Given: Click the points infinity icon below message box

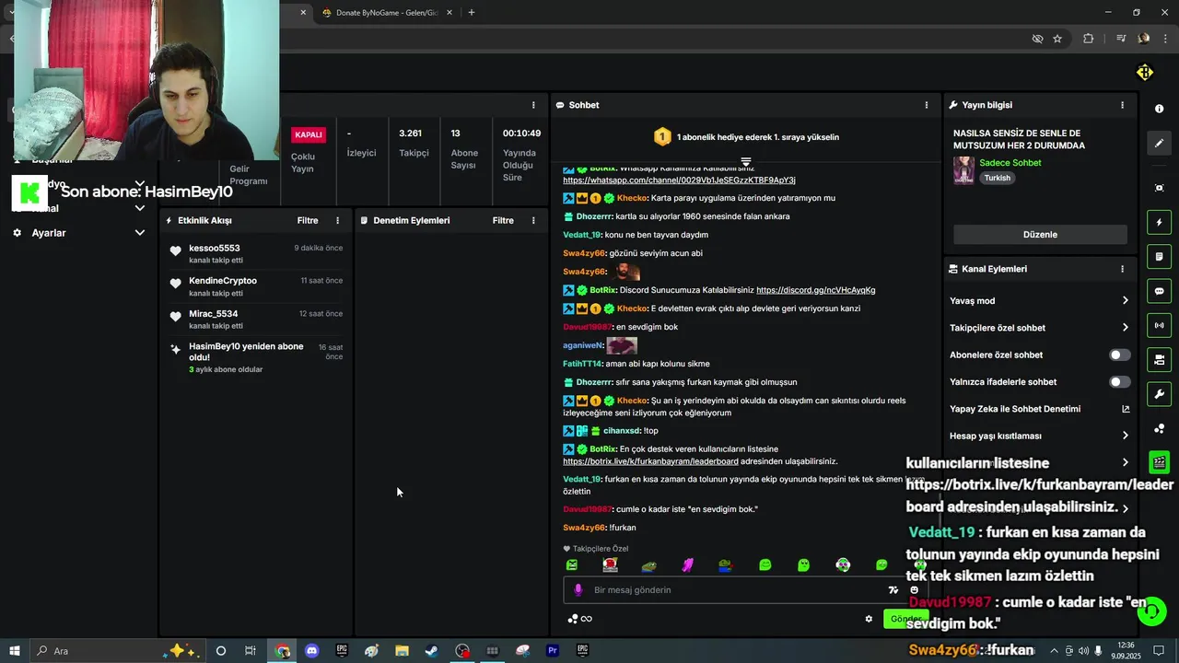Looking at the screenshot, I should pos(580,619).
